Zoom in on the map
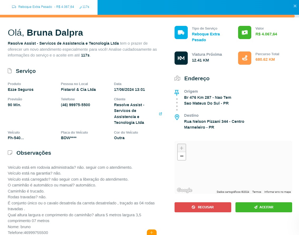 (181, 148)
